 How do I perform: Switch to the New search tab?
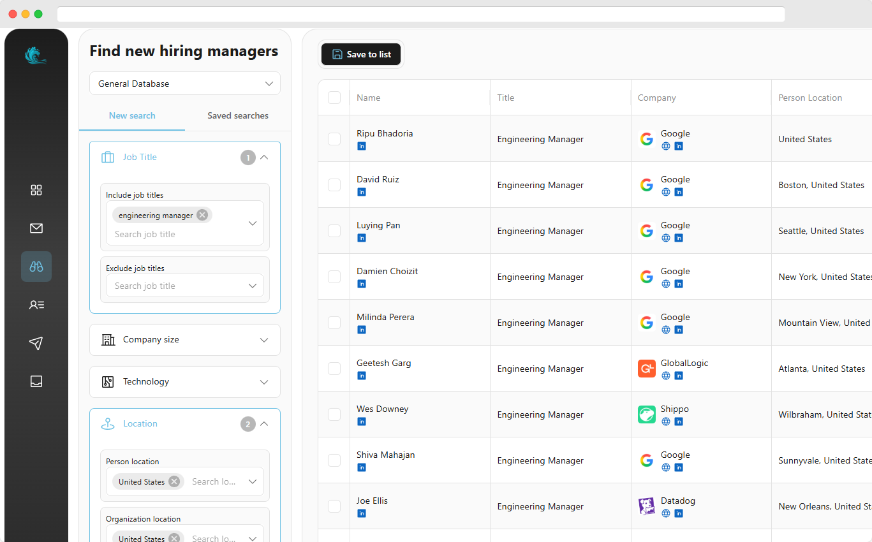[x=132, y=115]
